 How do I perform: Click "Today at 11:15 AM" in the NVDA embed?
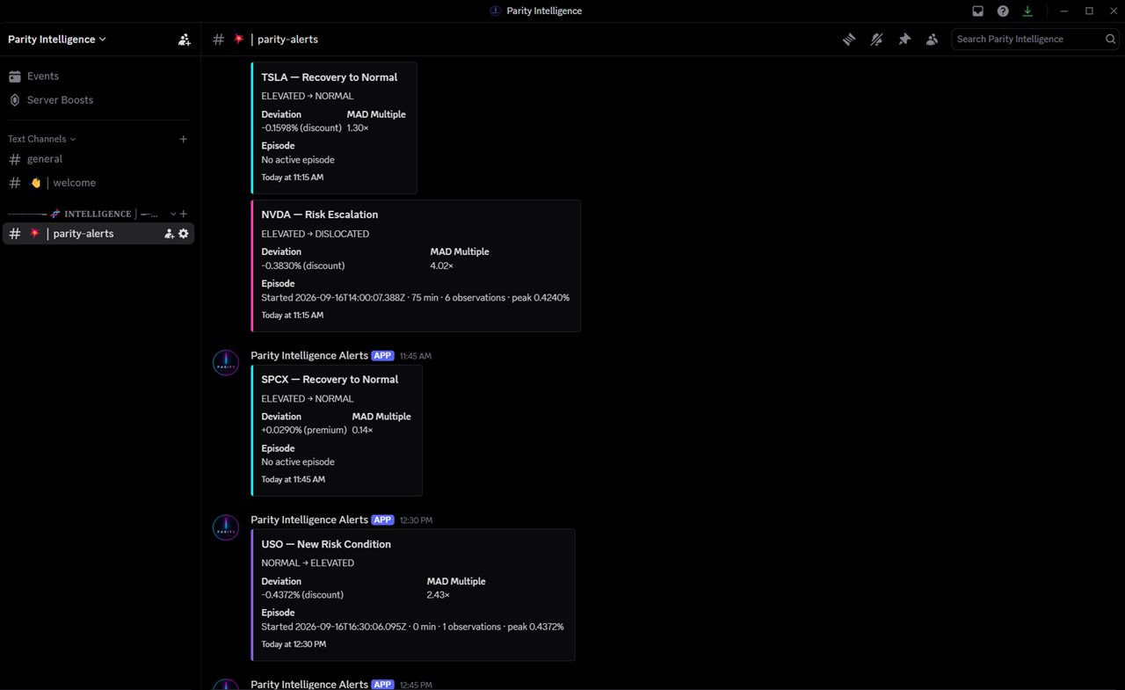[293, 316]
